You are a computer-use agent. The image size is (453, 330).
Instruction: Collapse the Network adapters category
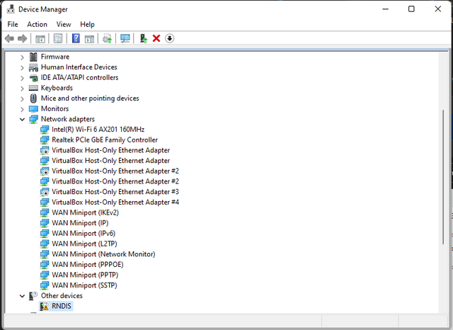tap(23, 119)
